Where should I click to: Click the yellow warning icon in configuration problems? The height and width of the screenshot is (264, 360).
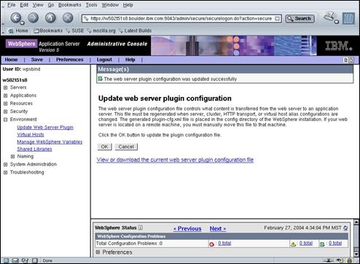point(293,244)
